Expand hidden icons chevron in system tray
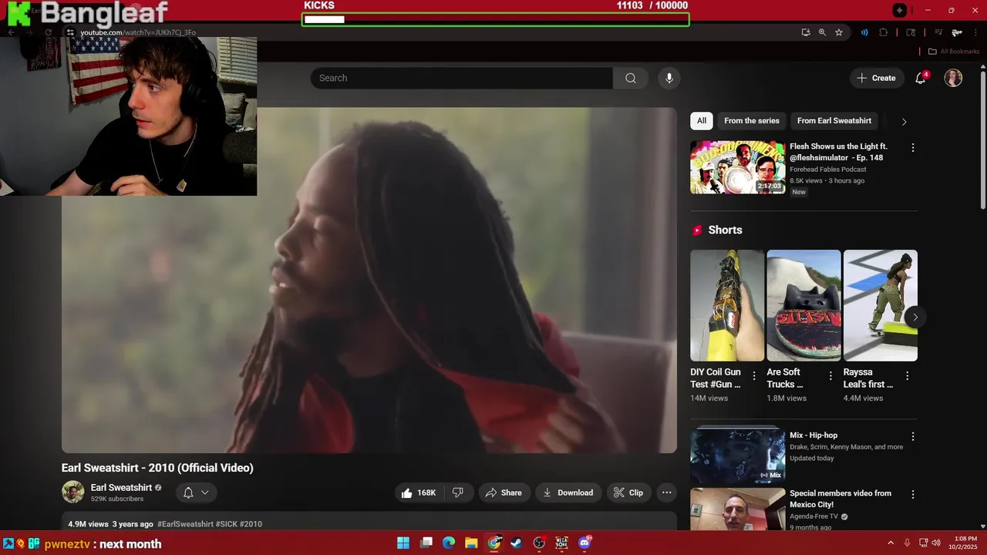This screenshot has width=987, height=555. 891,543
